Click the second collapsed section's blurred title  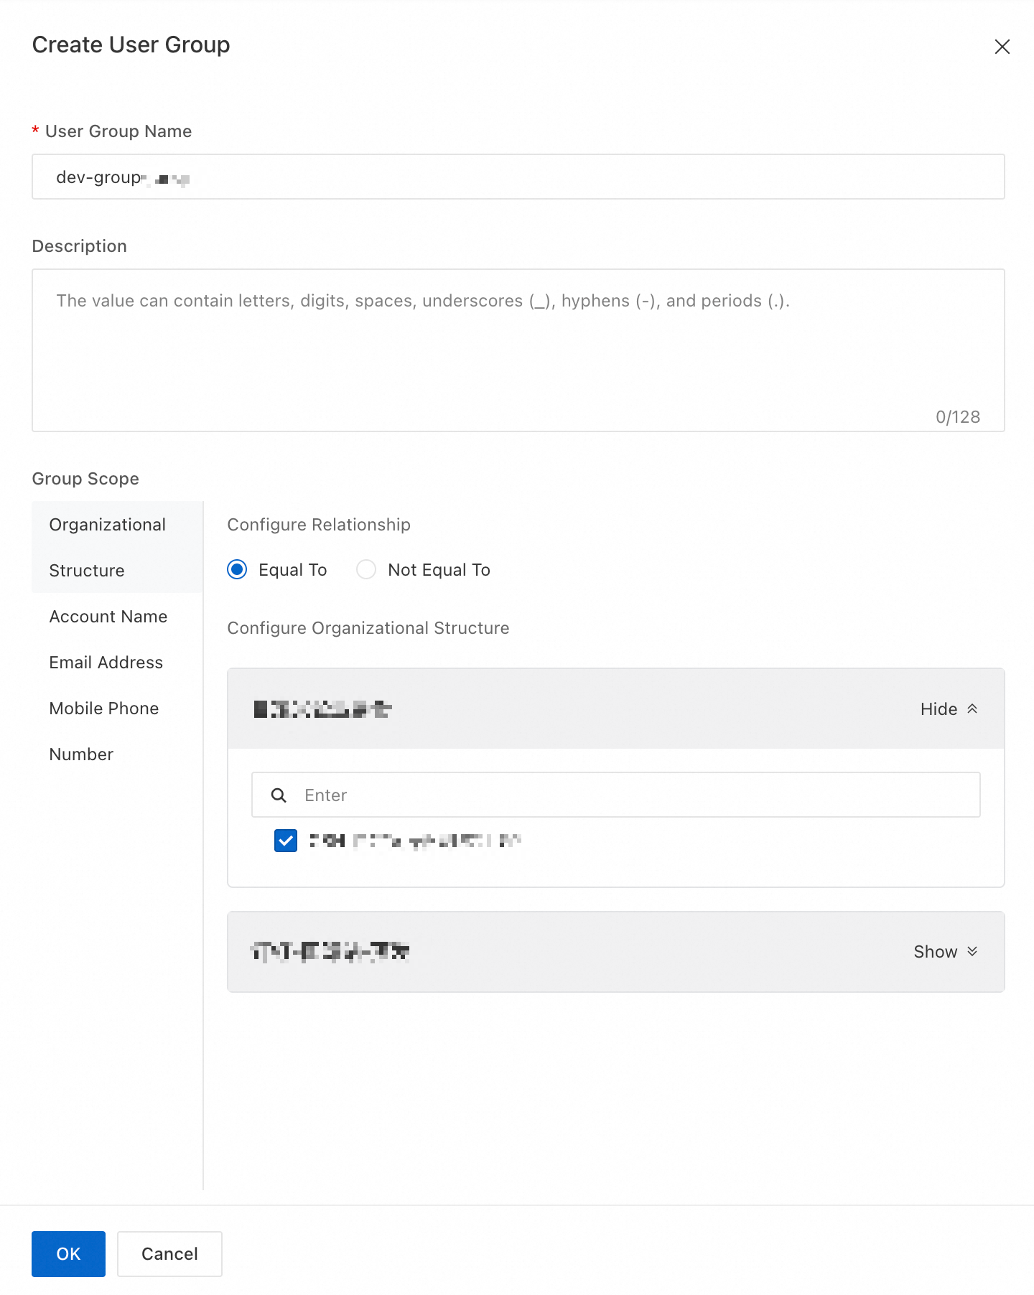[x=330, y=952]
